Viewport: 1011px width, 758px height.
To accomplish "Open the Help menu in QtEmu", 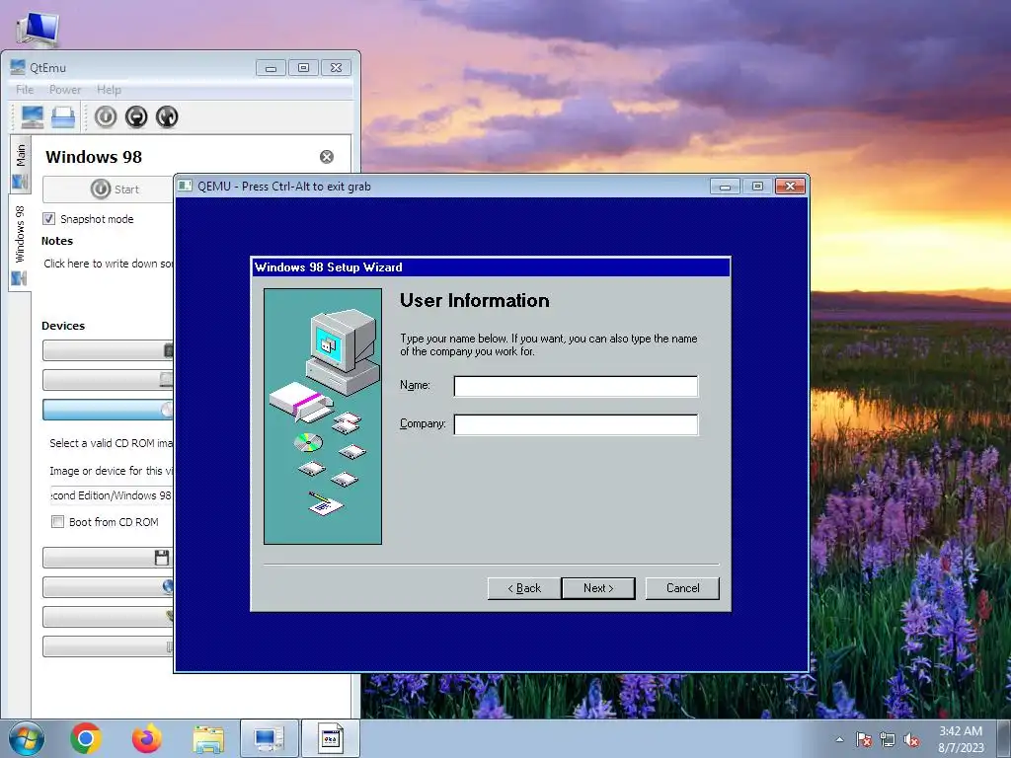I will [109, 90].
